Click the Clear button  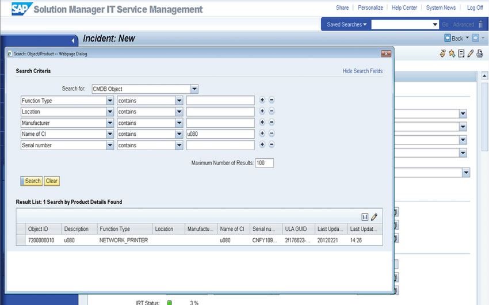pos(52,181)
